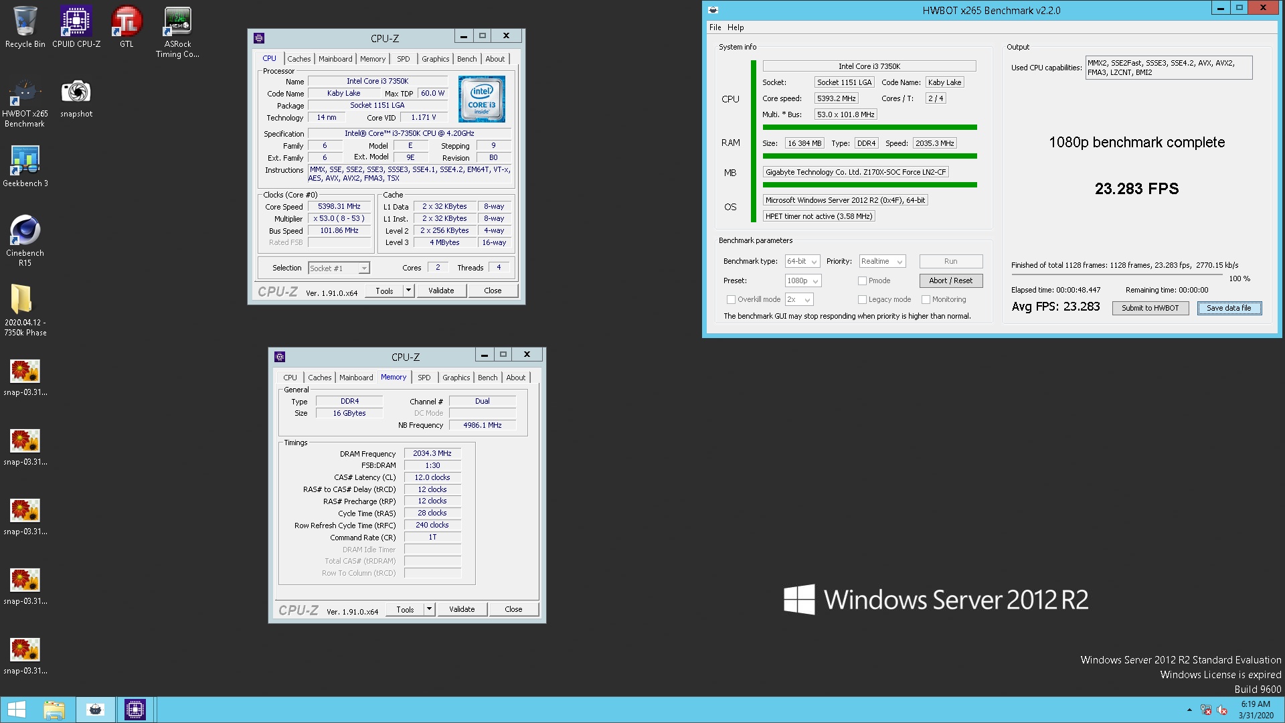Click the HWBOT x265 title bar icon
The height and width of the screenshot is (723, 1285).
click(x=713, y=10)
